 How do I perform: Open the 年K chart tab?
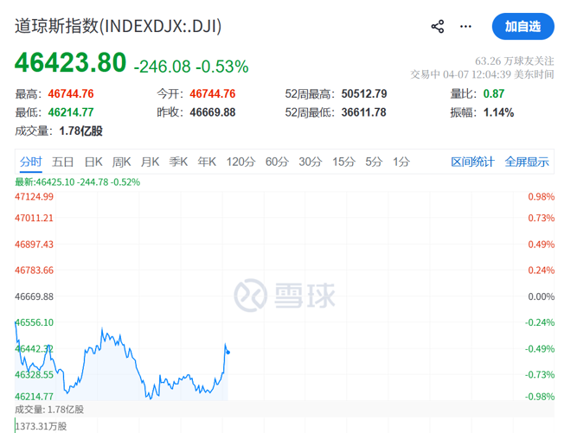point(207,162)
